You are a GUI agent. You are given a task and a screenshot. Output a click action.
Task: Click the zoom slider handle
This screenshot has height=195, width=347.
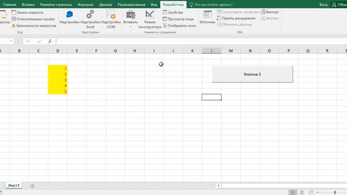pyautogui.click(x=335, y=193)
